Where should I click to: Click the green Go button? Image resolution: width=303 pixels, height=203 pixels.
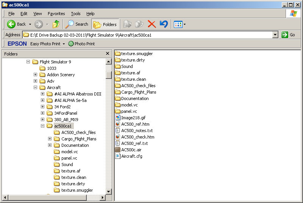(288, 35)
